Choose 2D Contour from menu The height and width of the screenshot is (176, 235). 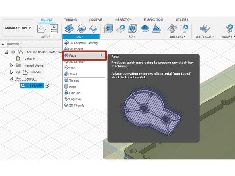point(84,62)
